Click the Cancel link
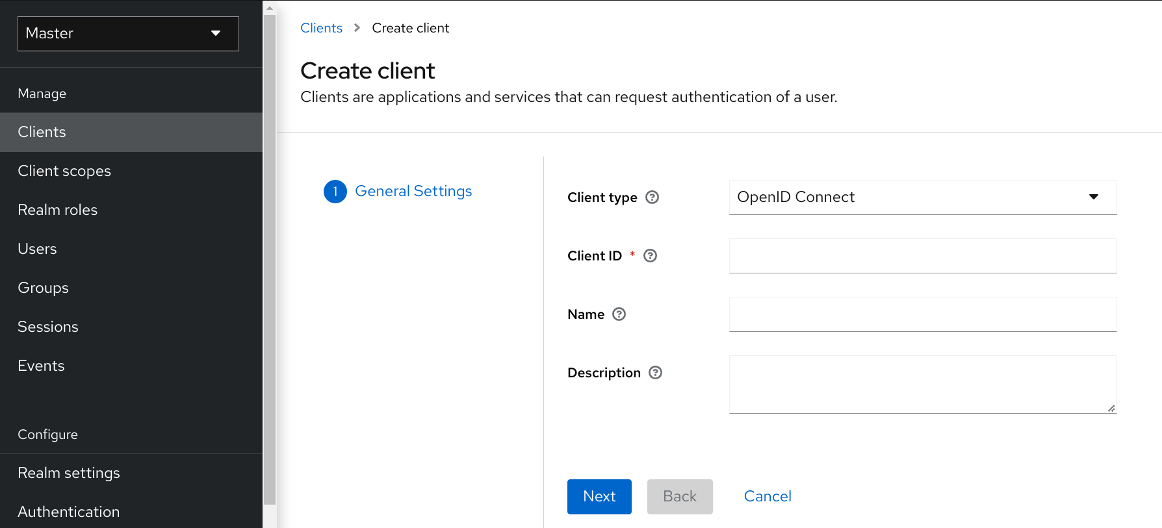The height and width of the screenshot is (528, 1162). (767, 496)
